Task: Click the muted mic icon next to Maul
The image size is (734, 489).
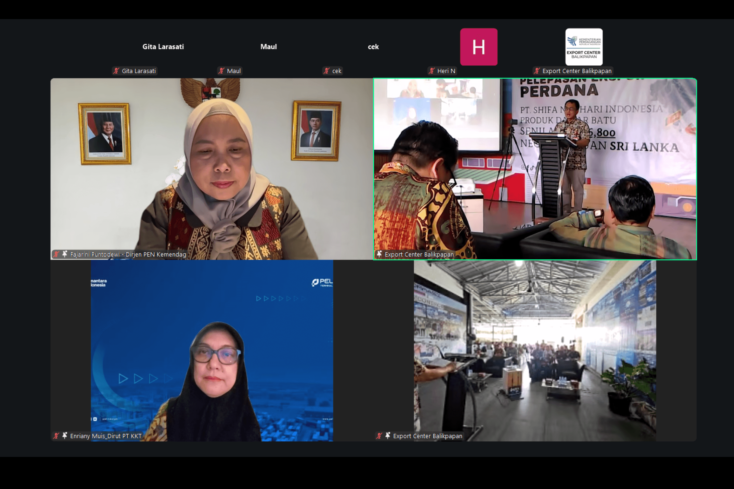Action: 221,71
